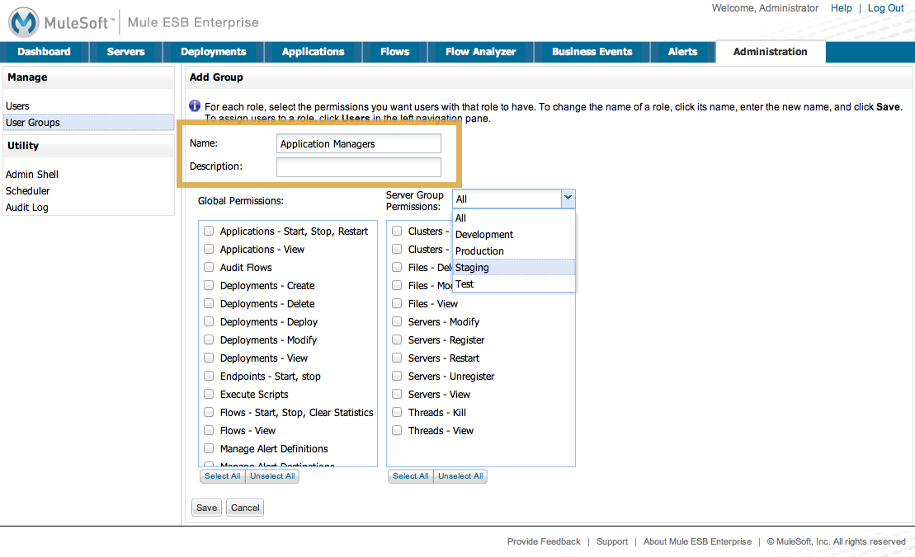This screenshot has height=557, width=915.
Task: Open Audit Log in the Utility section
Action: pos(27,208)
